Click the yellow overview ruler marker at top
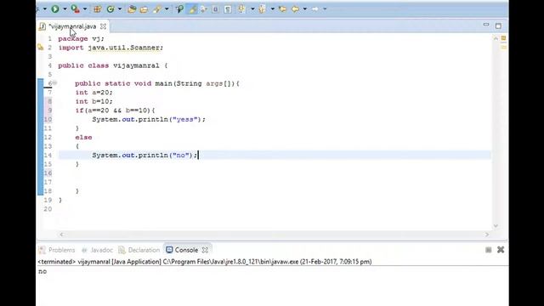Viewport: 544px width, 306px height. click(503, 37)
